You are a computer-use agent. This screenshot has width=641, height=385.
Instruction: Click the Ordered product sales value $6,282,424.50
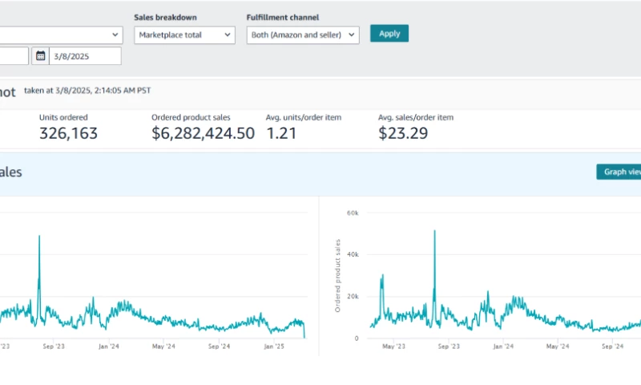(204, 133)
